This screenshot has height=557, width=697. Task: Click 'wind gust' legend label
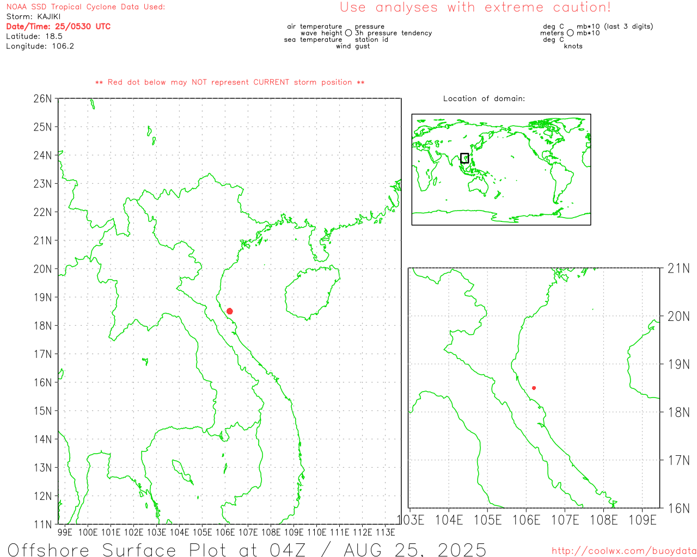point(353,46)
